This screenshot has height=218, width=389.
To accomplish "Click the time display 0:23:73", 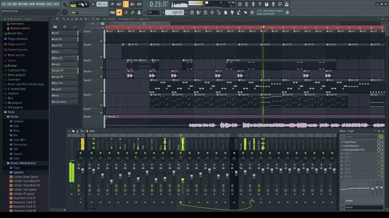I will click(x=159, y=4).
